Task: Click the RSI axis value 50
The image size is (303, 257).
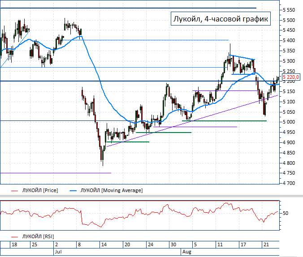Action: 285,213
